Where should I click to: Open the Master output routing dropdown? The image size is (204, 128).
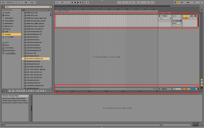pyautogui.click(x=177, y=23)
